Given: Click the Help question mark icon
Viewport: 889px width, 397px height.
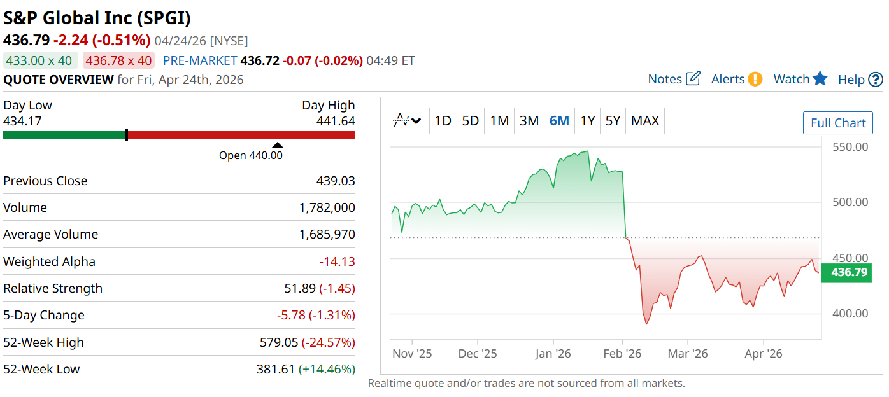Looking at the screenshot, I should point(876,80).
